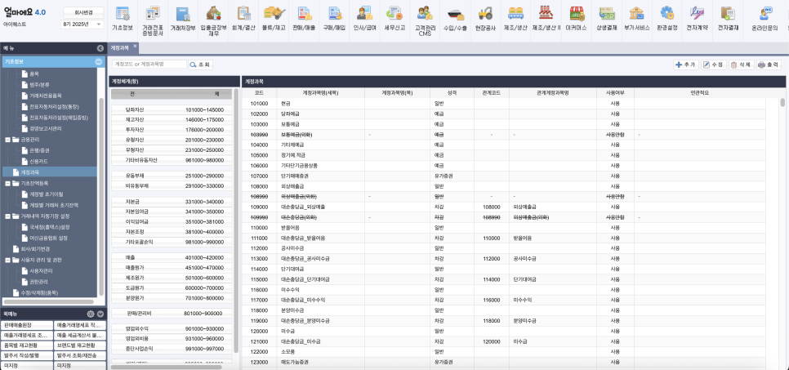Click quick menu 브랜드별 재고현황
This screenshot has width=789, height=370.
coord(80,345)
